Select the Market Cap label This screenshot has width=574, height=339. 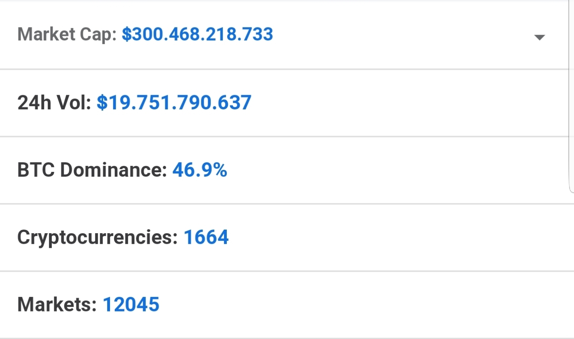pos(67,35)
